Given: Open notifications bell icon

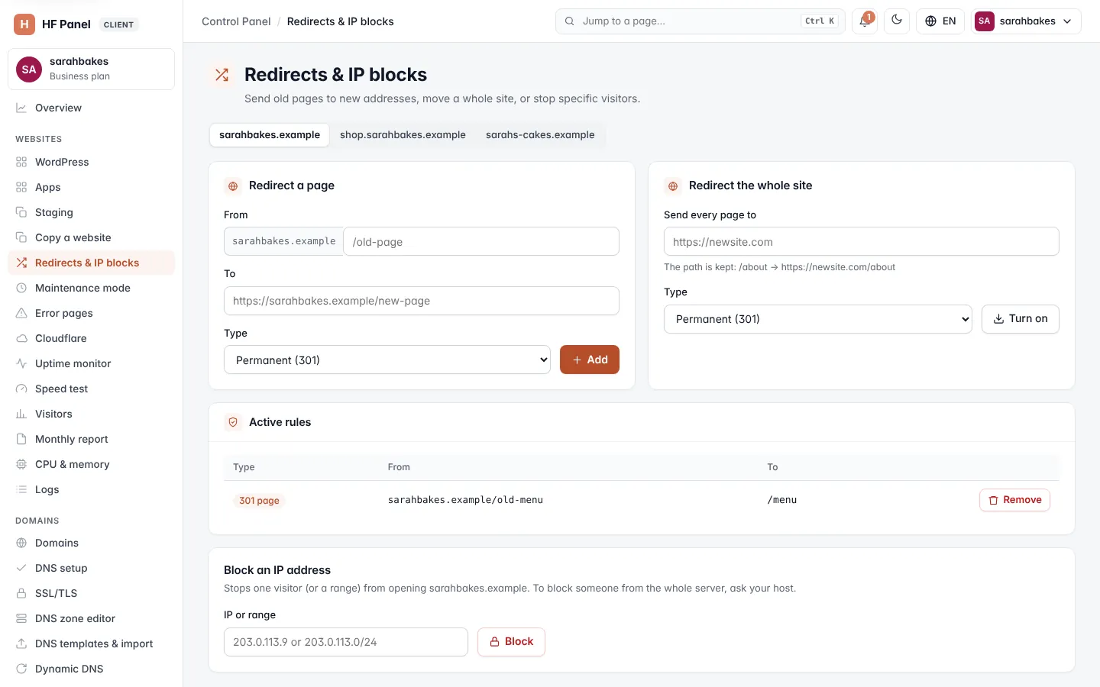Looking at the screenshot, I should tap(865, 21).
